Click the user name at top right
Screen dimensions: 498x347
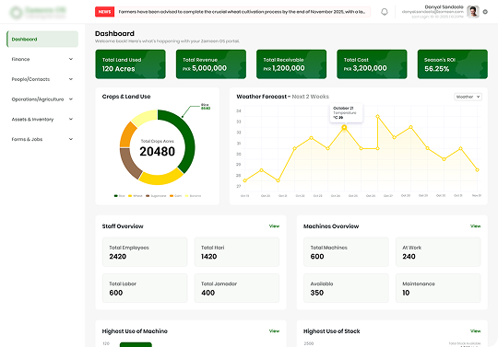click(444, 6)
